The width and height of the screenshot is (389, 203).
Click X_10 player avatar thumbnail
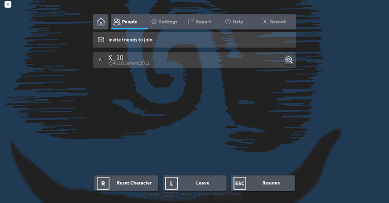click(101, 60)
